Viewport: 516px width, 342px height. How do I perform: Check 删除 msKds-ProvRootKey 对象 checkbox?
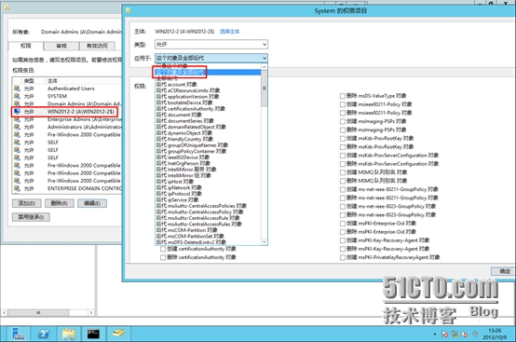[343, 147]
